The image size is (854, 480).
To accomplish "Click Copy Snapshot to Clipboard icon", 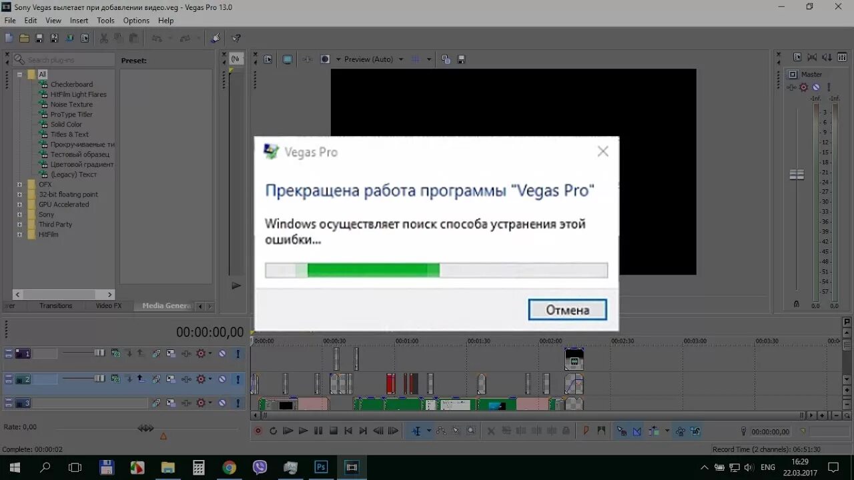I will click(446, 59).
